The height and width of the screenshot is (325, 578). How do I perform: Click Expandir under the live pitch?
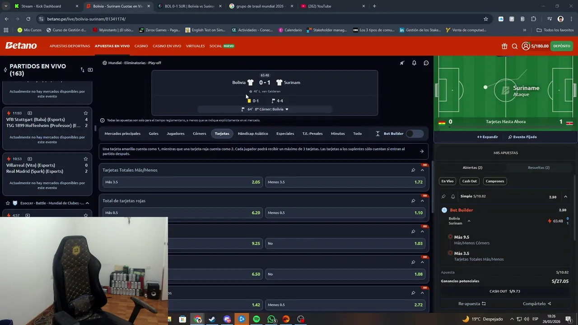(x=488, y=137)
